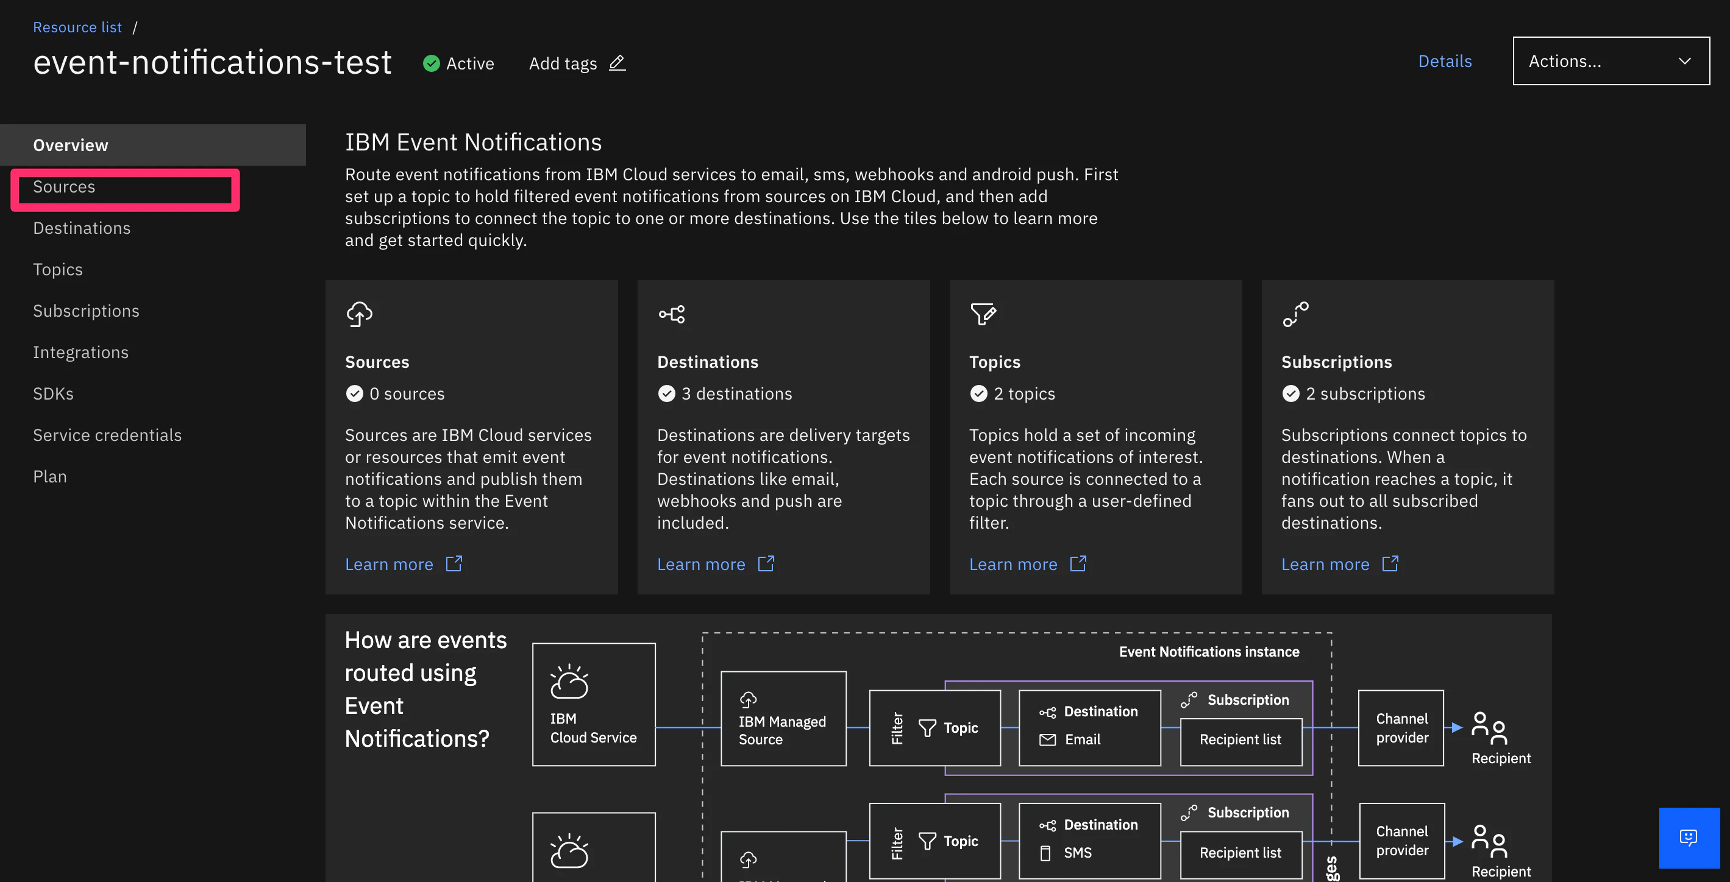The height and width of the screenshot is (882, 1730).
Task: Click the Add tags pencil icon
Action: coord(617,63)
